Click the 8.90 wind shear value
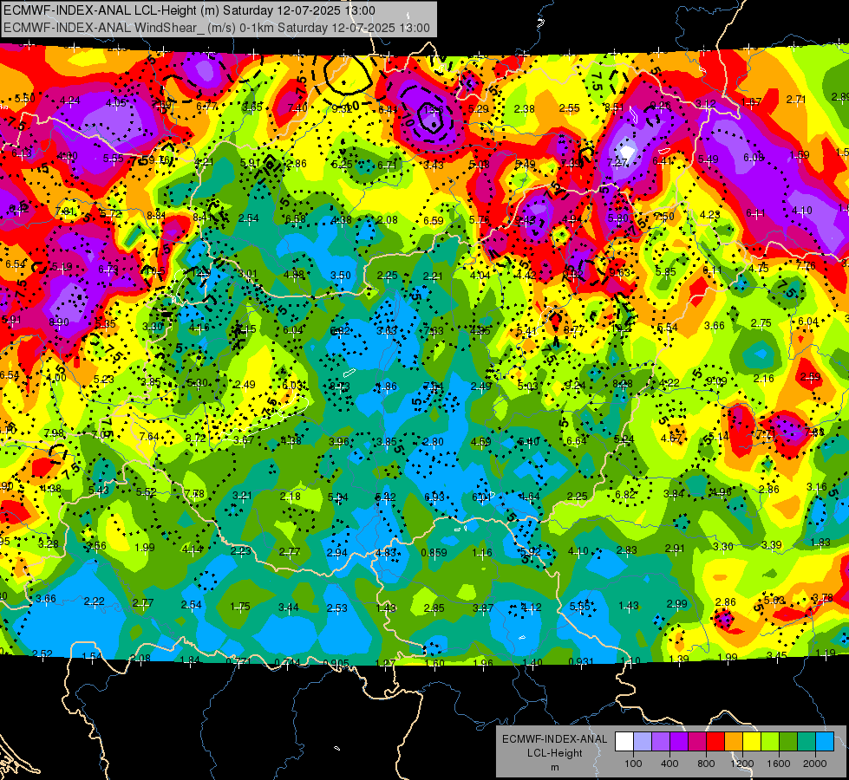This screenshot has width=849, height=780. 58,322
